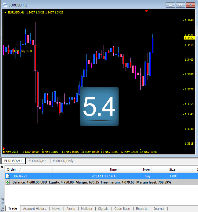Click the green balance arrow icon
Image resolution: width=198 pixels, height=212 pixels.
[8, 182]
